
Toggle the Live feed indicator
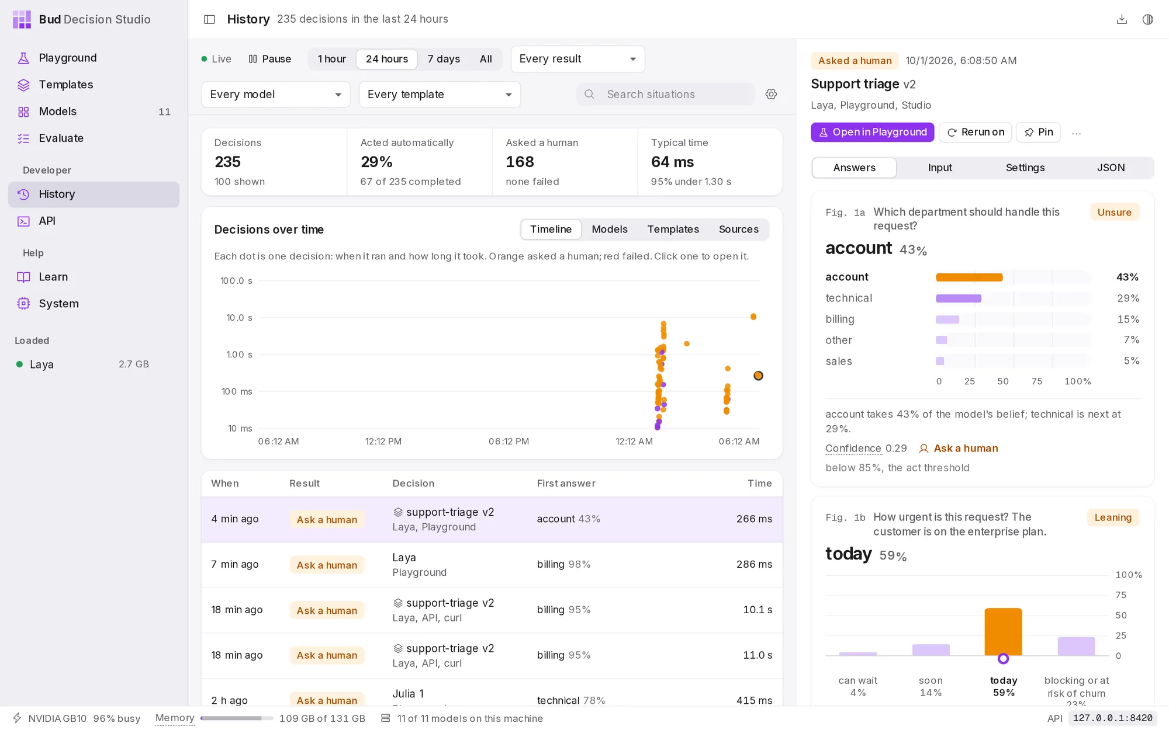pos(216,59)
